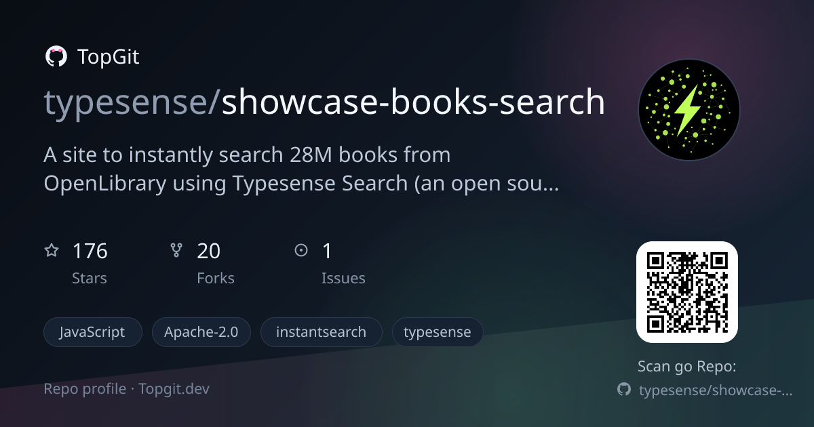
Task: Click the Typesense lightning bolt avatar
Action: click(689, 110)
